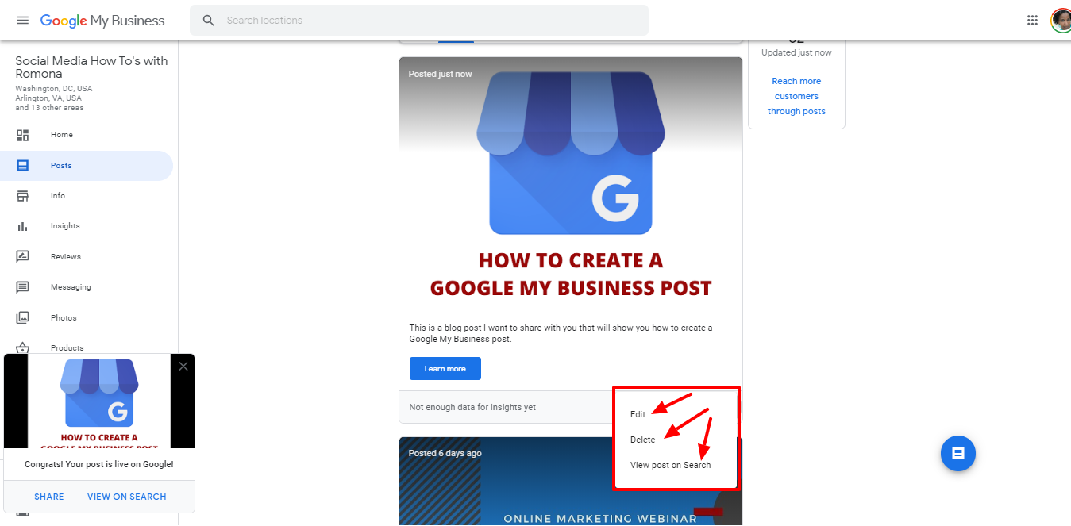Click the user account avatar
The width and height of the screenshot is (1071, 526).
[x=1061, y=21]
